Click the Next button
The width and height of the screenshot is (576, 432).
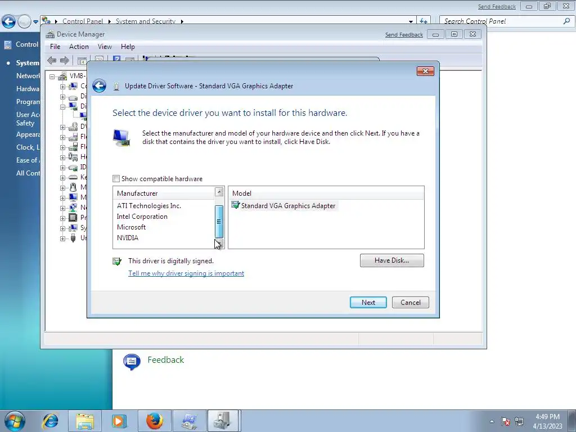coord(368,302)
